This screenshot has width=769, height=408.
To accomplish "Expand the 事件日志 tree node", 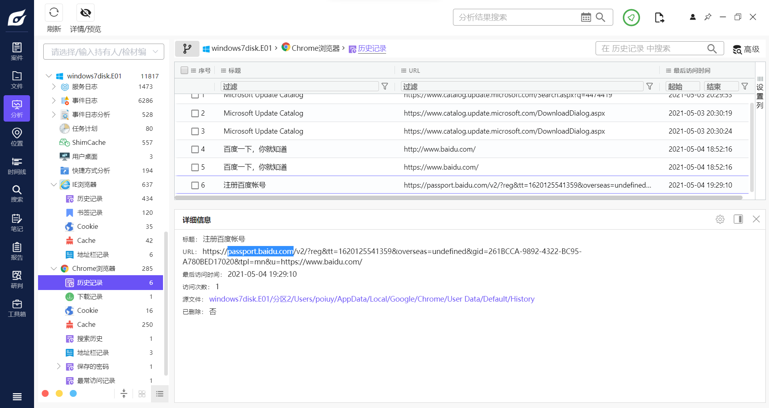I will click(54, 100).
